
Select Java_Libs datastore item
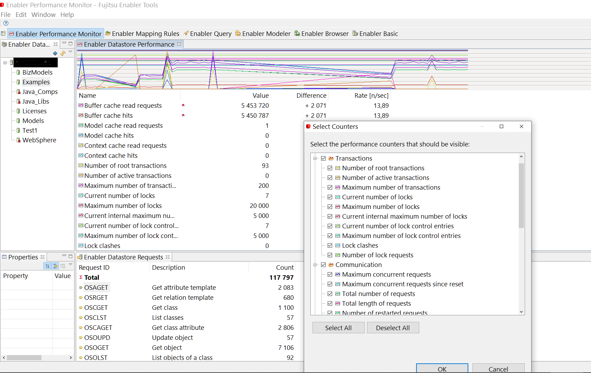[x=36, y=101]
